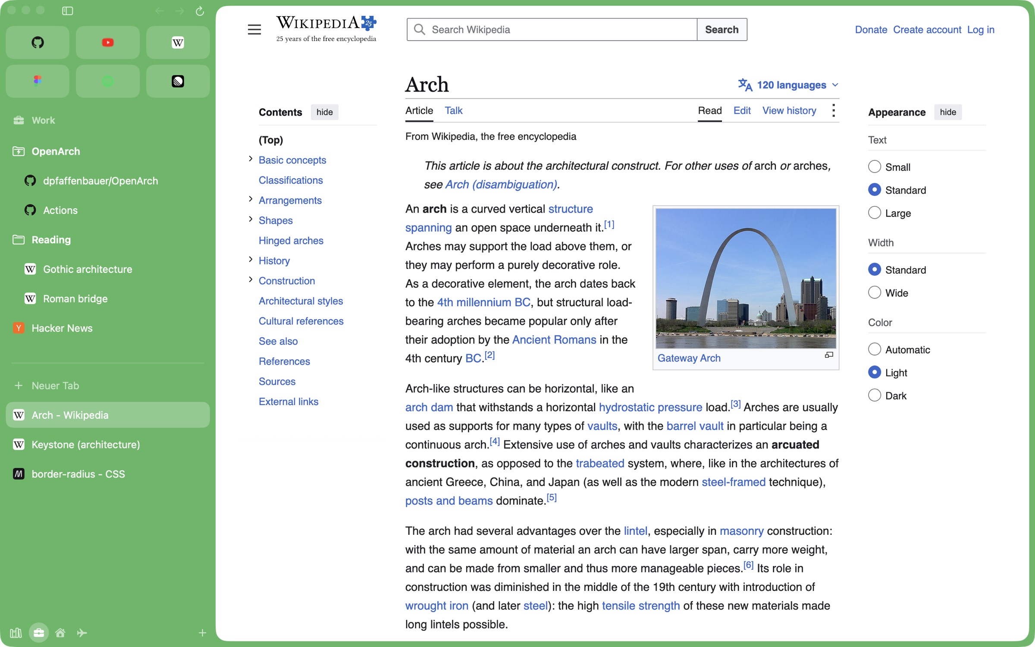Switch to the Talk tab
Screen dimensions: 1035x647
click(454, 110)
